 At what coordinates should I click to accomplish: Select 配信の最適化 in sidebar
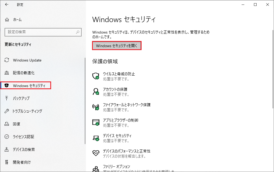(x=24, y=73)
